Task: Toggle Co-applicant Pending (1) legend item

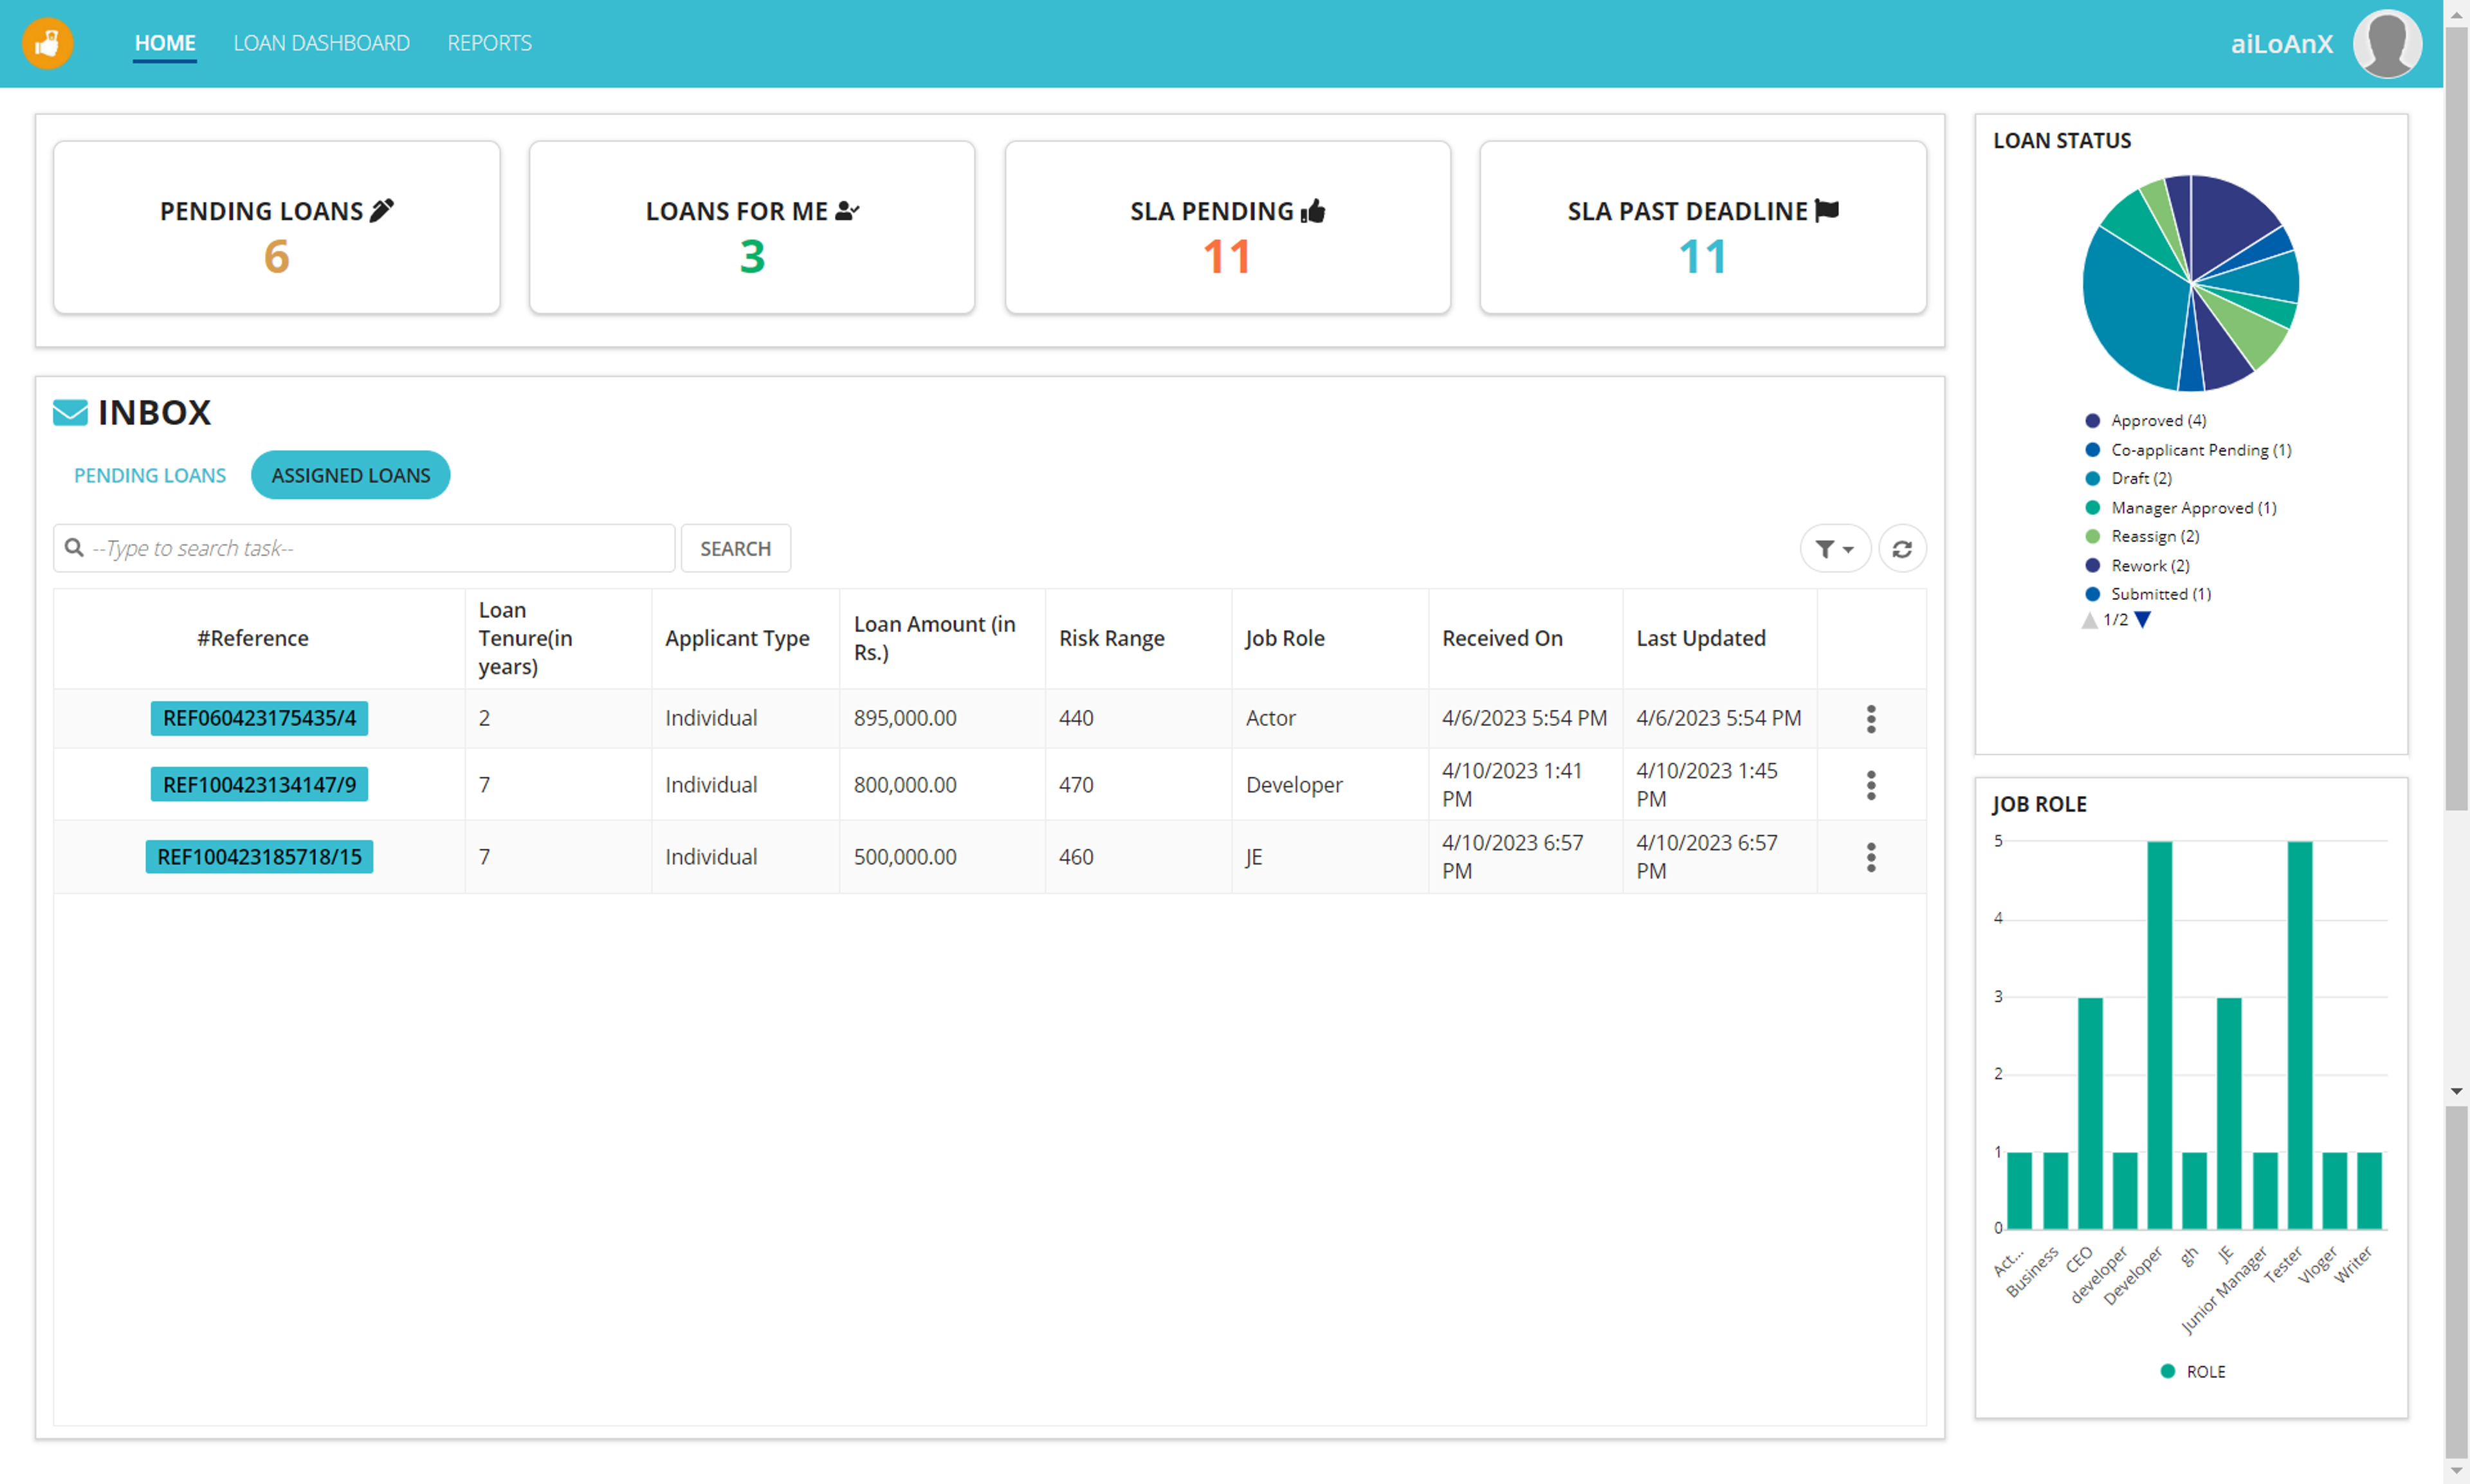Action: click(2188, 450)
